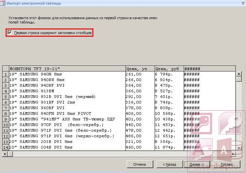Click price cell '401,00'
The height and width of the screenshot is (173, 246).
pyautogui.click(x=140, y=119)
